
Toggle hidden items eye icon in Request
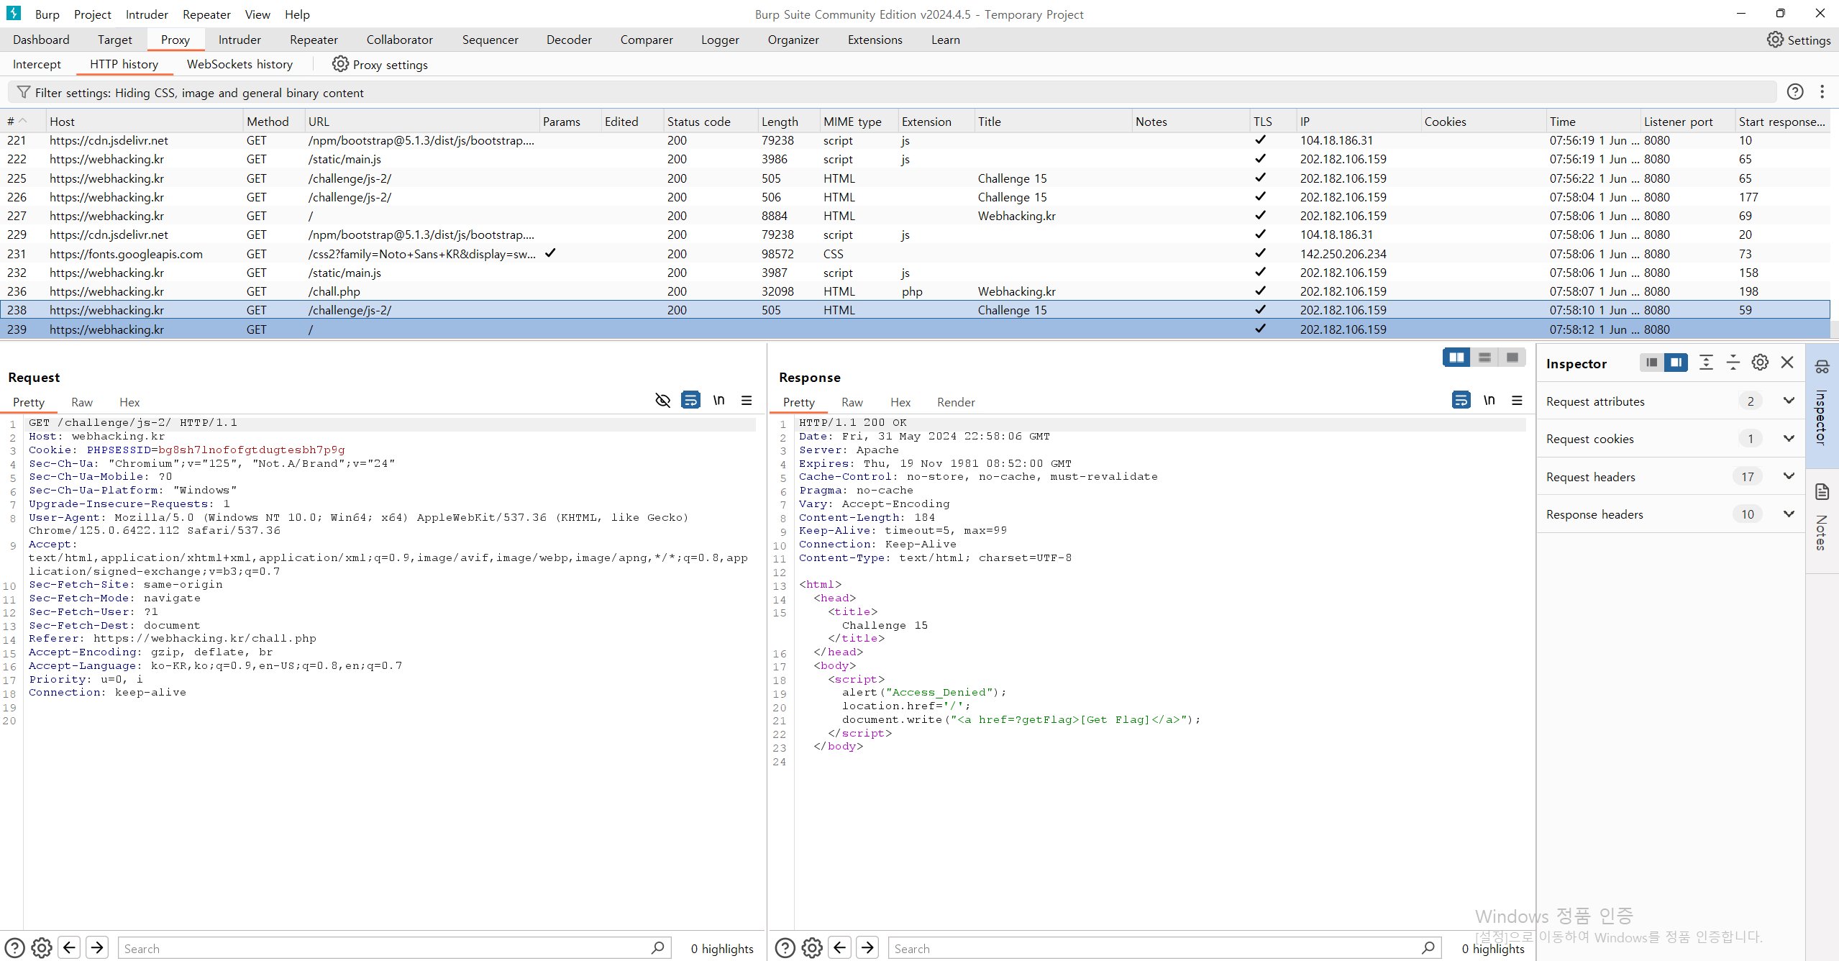pos(663,400)
